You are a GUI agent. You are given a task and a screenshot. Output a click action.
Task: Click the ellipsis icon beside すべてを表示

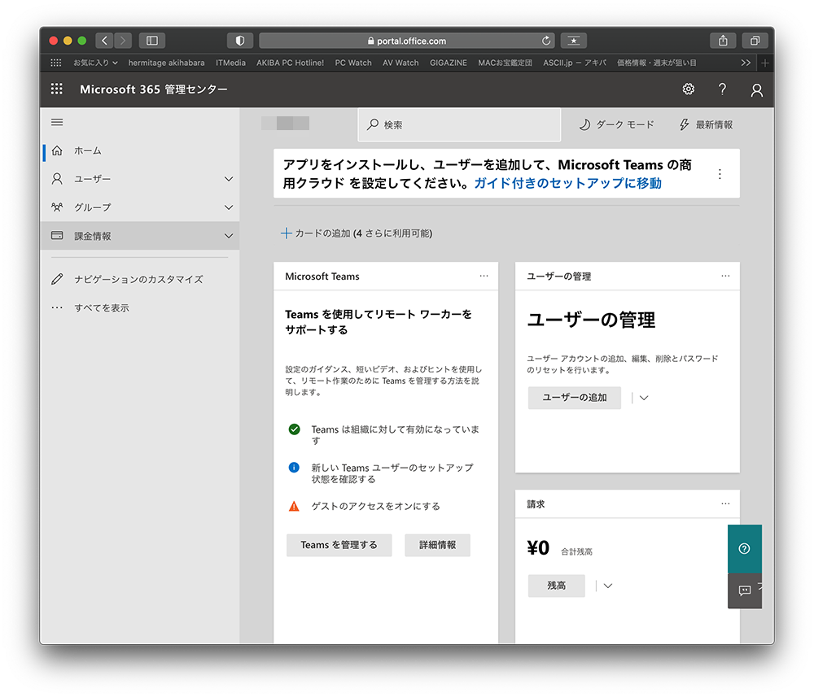click(x=57, y=308)
